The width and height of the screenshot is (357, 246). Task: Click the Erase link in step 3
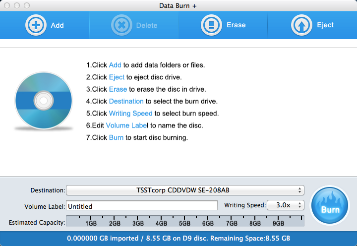118,89
